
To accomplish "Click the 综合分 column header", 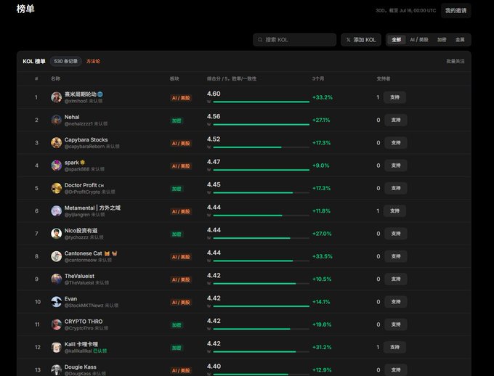I will (232, 78).
